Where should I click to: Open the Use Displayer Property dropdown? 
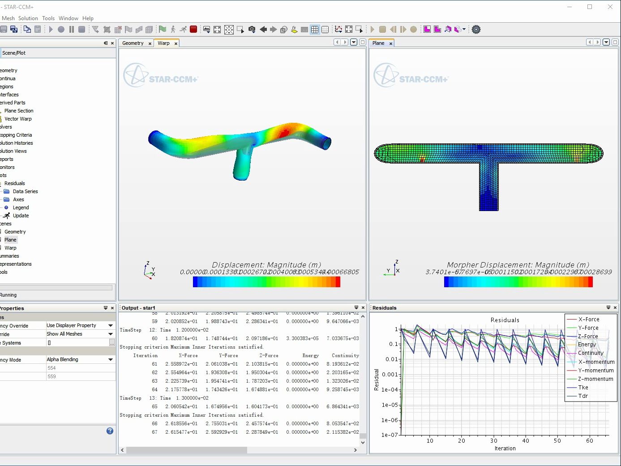[x=111, y=325]
